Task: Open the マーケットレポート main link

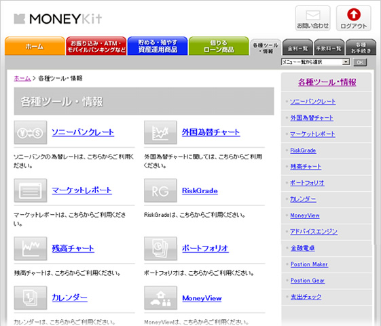Action: tap(82, 190)
